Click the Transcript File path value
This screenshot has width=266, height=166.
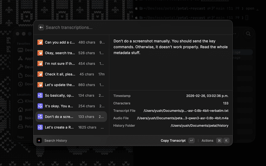point(185,111)
